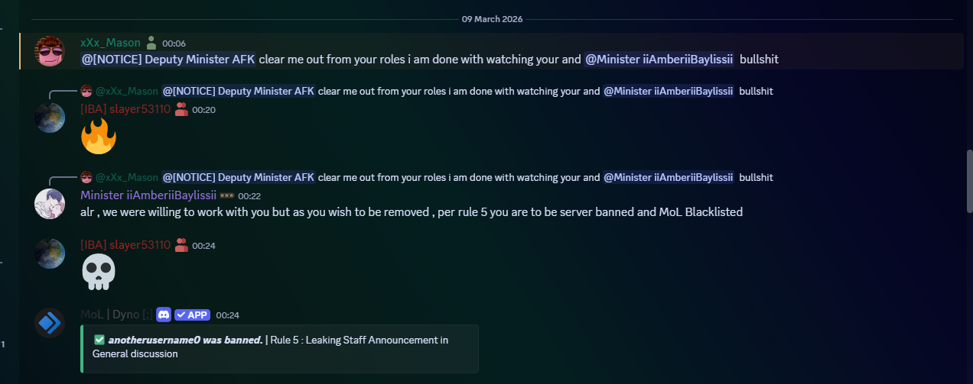Click the @[NOTICE] Deputy Minister AFK mention in Mason's top message
Viewport: 973px width, 384px height.
(x=168, y=59)
